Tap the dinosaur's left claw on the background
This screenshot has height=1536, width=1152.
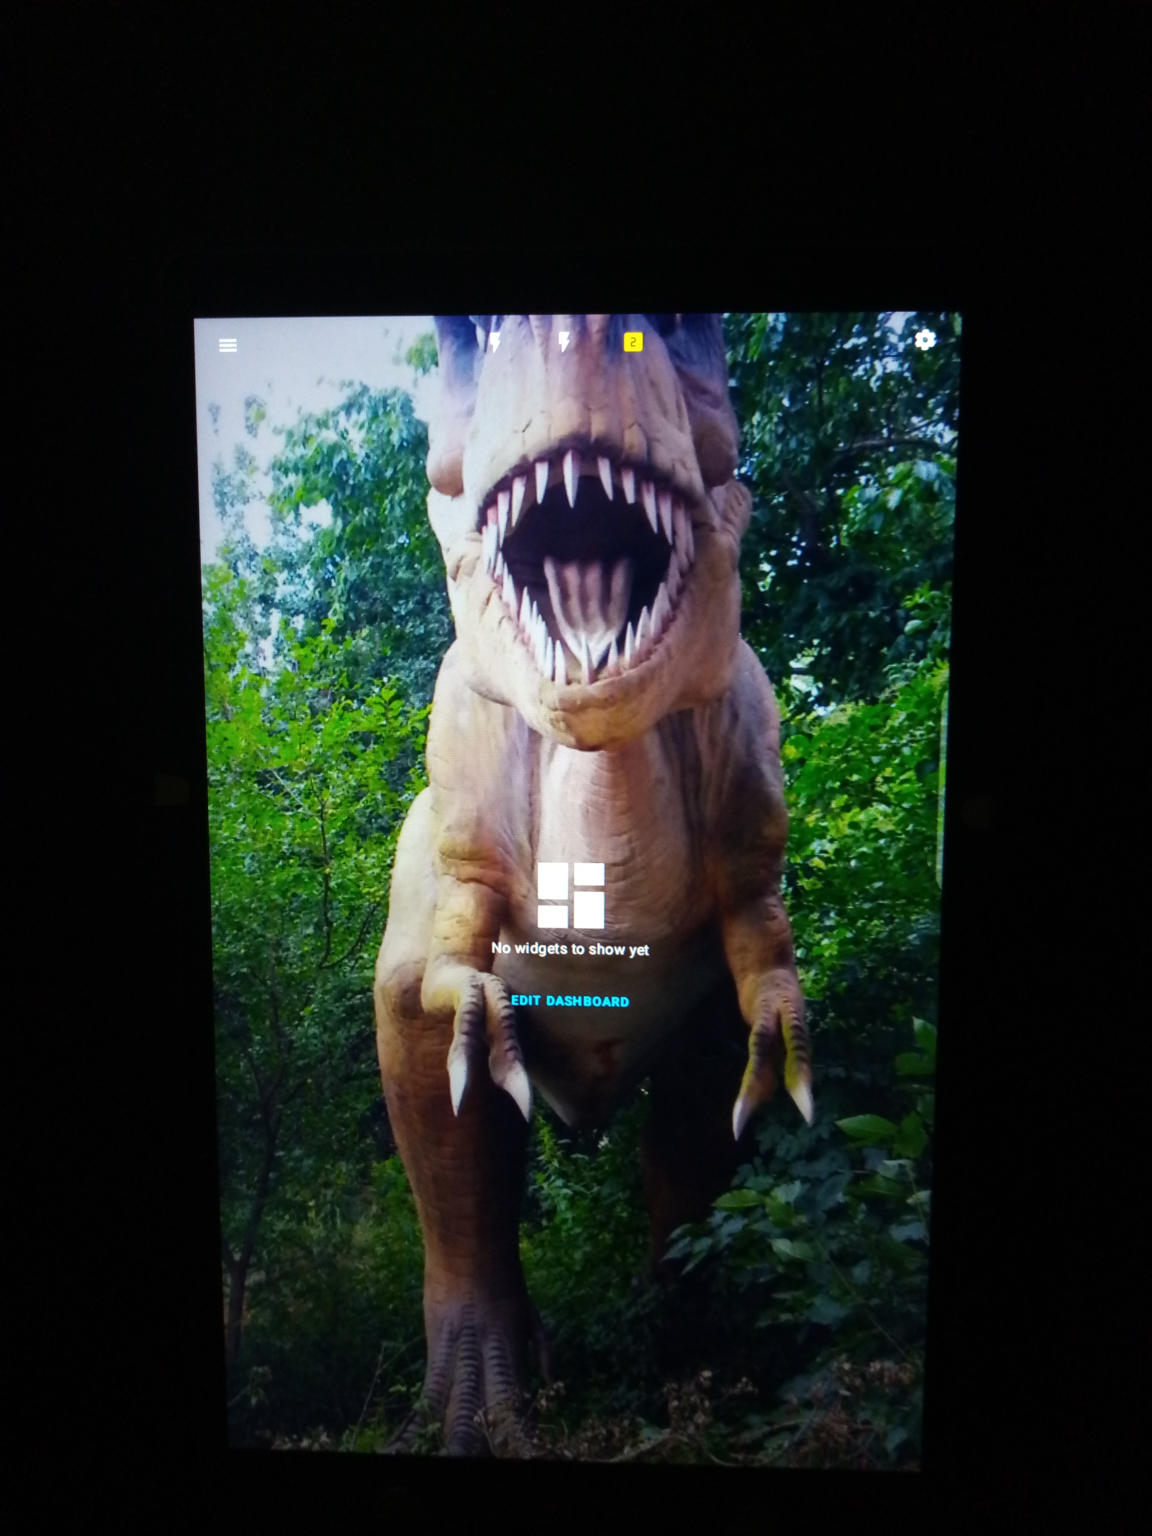pos(486,1042)
